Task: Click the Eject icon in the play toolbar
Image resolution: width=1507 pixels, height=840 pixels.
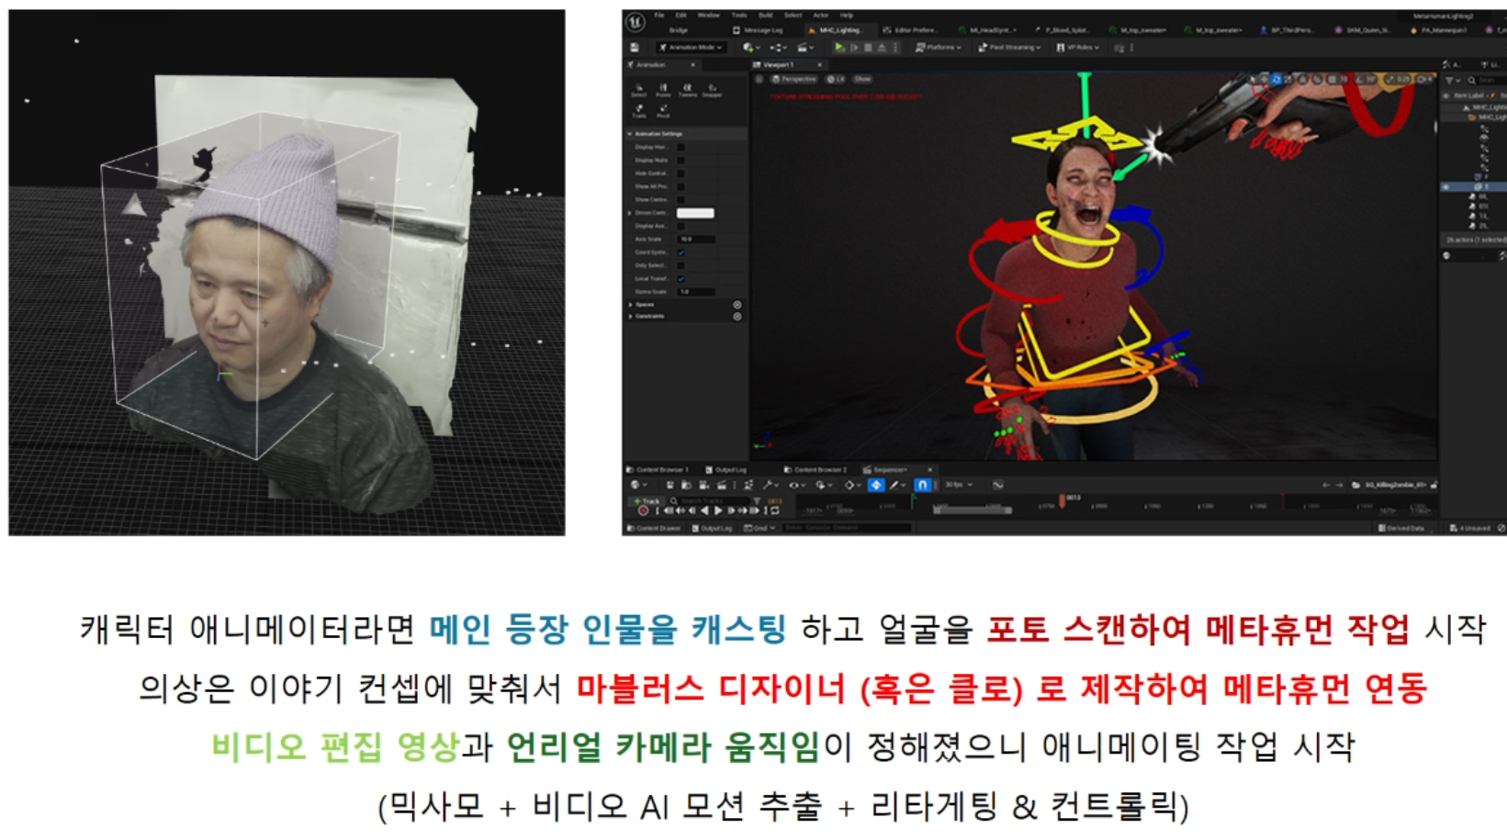Action: coord(882,47)
